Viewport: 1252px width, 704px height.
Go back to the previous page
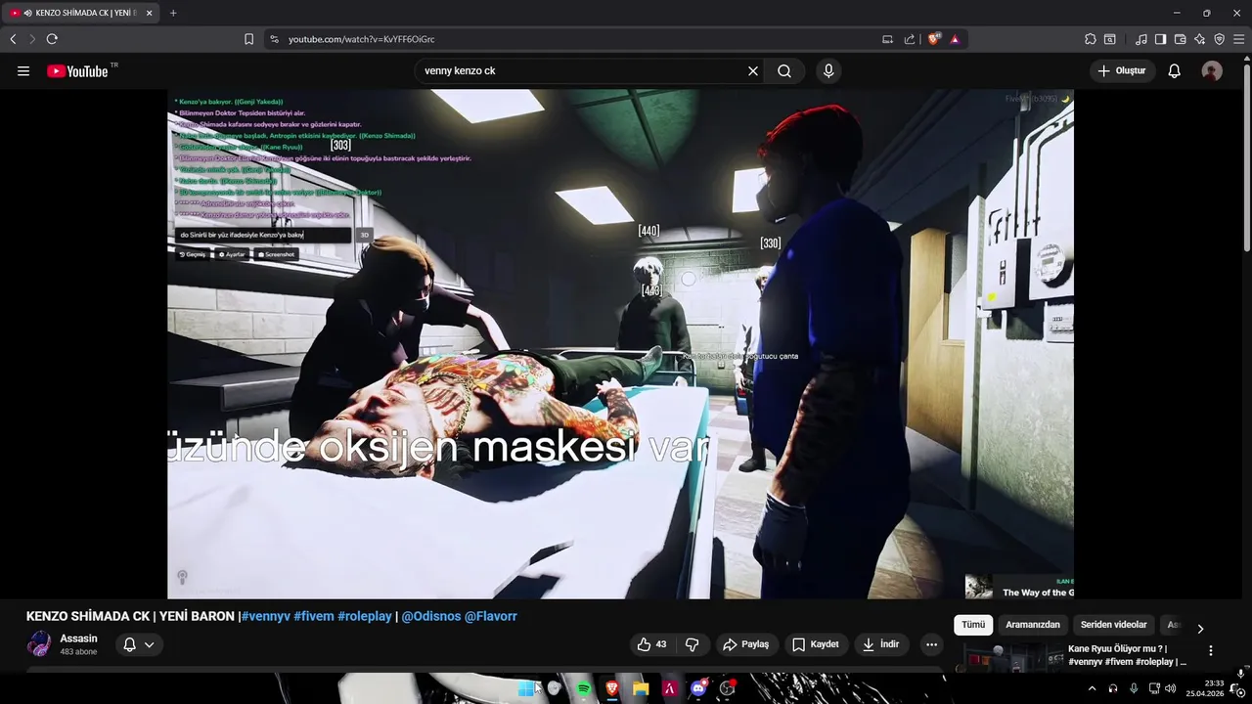click(x=13, y=39)
